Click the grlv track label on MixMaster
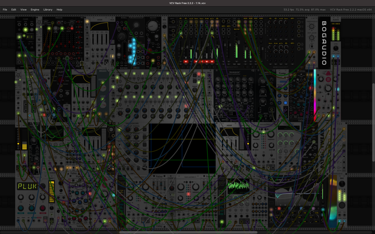Image resolution: width=375 pixels, height=234 pixels. pyautogui.click(x=212, y=18)
